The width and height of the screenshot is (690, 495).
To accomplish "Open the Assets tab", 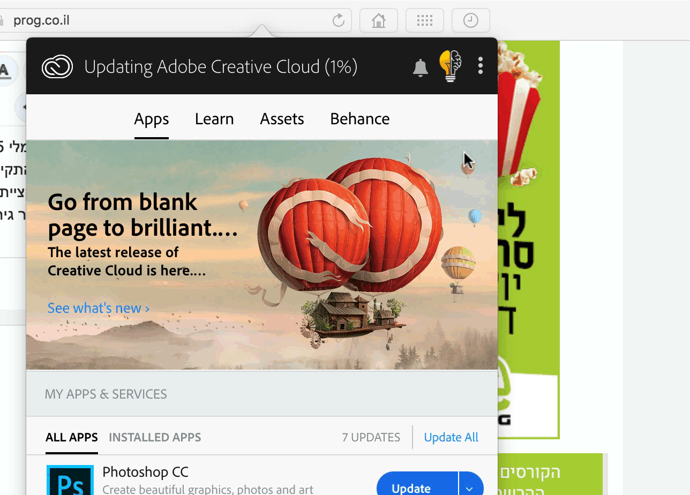I will (x=282, y=119).
